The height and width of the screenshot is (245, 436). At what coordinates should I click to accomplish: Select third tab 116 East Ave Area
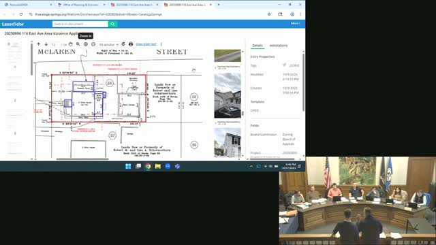pos(134,5)
